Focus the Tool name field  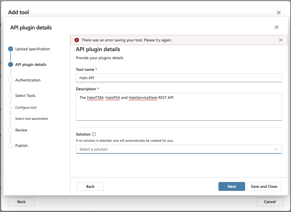(179, 78)
